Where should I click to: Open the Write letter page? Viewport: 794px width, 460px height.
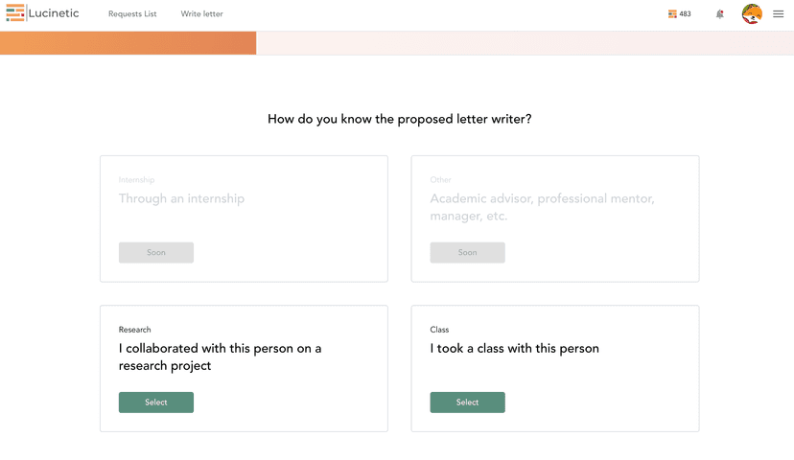tap(201, 14)
